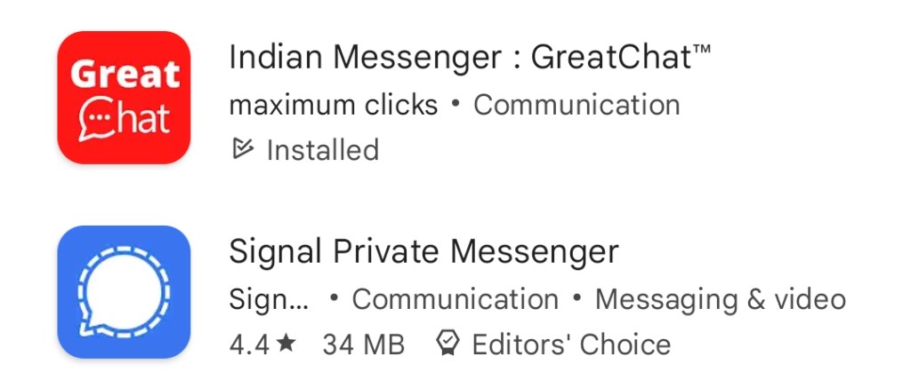911x388 pixels.
Task: Select the truncated Sign… developer name
Action: coord(269,299)
